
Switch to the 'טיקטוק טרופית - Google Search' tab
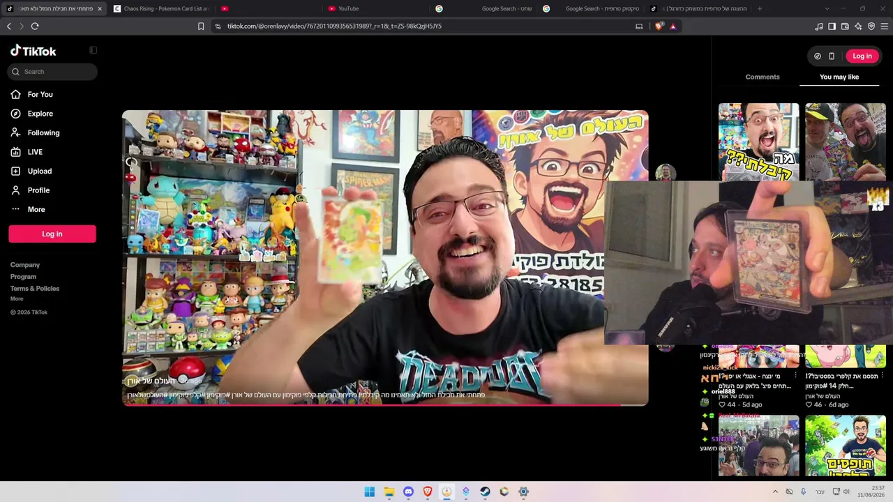[590, 8]
